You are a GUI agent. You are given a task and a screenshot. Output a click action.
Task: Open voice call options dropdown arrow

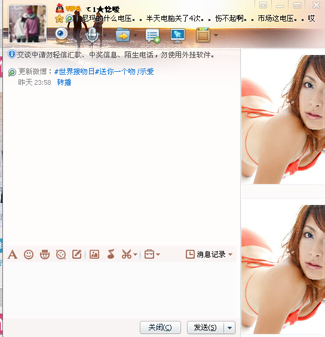pyautogui.click(x=105, y=35)
